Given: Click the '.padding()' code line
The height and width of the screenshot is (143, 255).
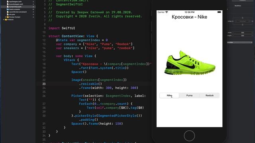Looking at the screenshot, I should tap(88, 120).
